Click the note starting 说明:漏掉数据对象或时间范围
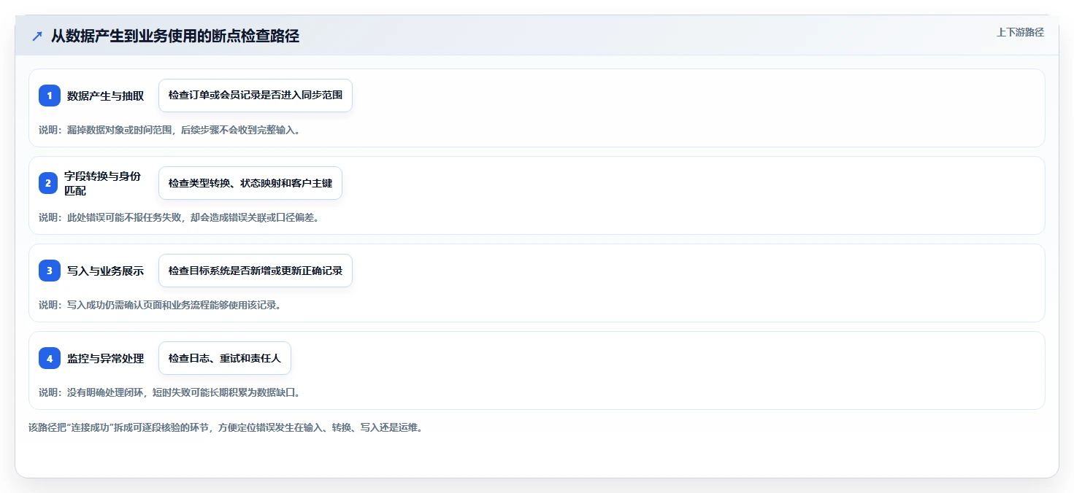This screenshot has width=1074, height=493. [x=169, y=130]
